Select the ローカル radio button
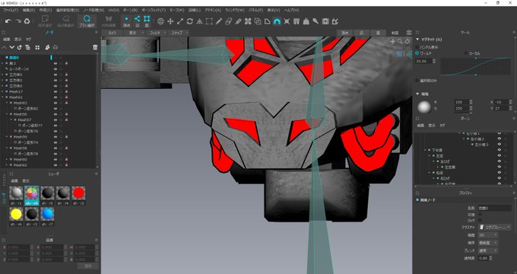Image resolution: width=517 pixels, height=274 pixels. [x=466, y=53]
